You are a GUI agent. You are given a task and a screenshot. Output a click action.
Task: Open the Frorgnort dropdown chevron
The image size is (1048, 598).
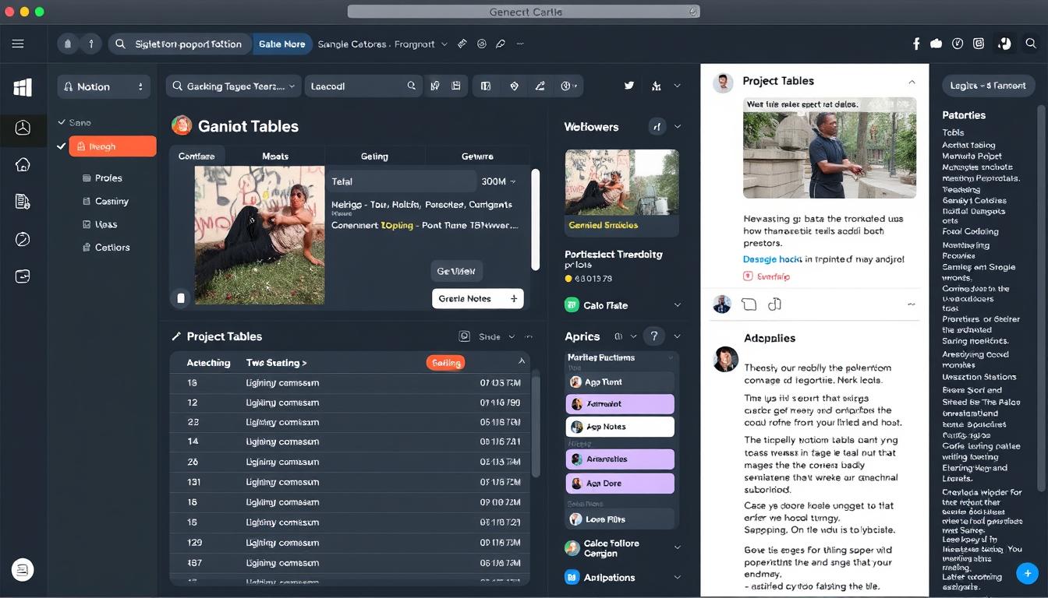[444, 44]
